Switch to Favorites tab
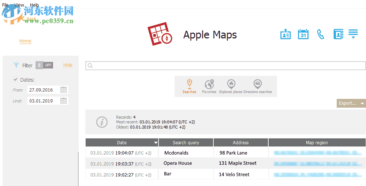Screen dimensions: 366x186 209,86
